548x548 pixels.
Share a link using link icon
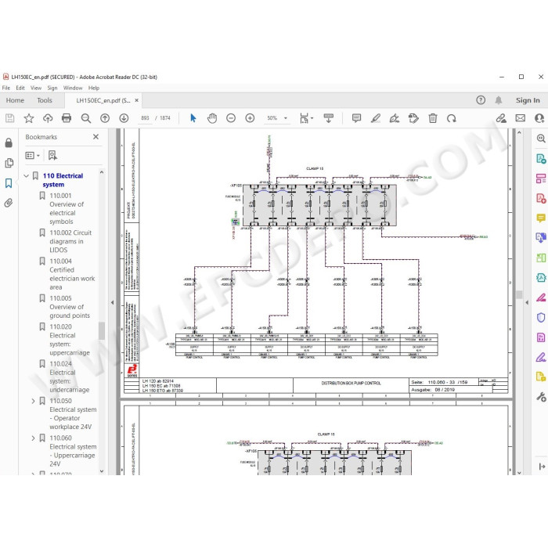tap(501, 118)
